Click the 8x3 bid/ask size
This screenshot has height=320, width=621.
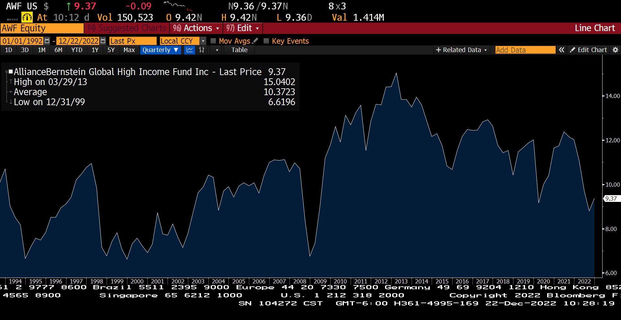point(337,6)
